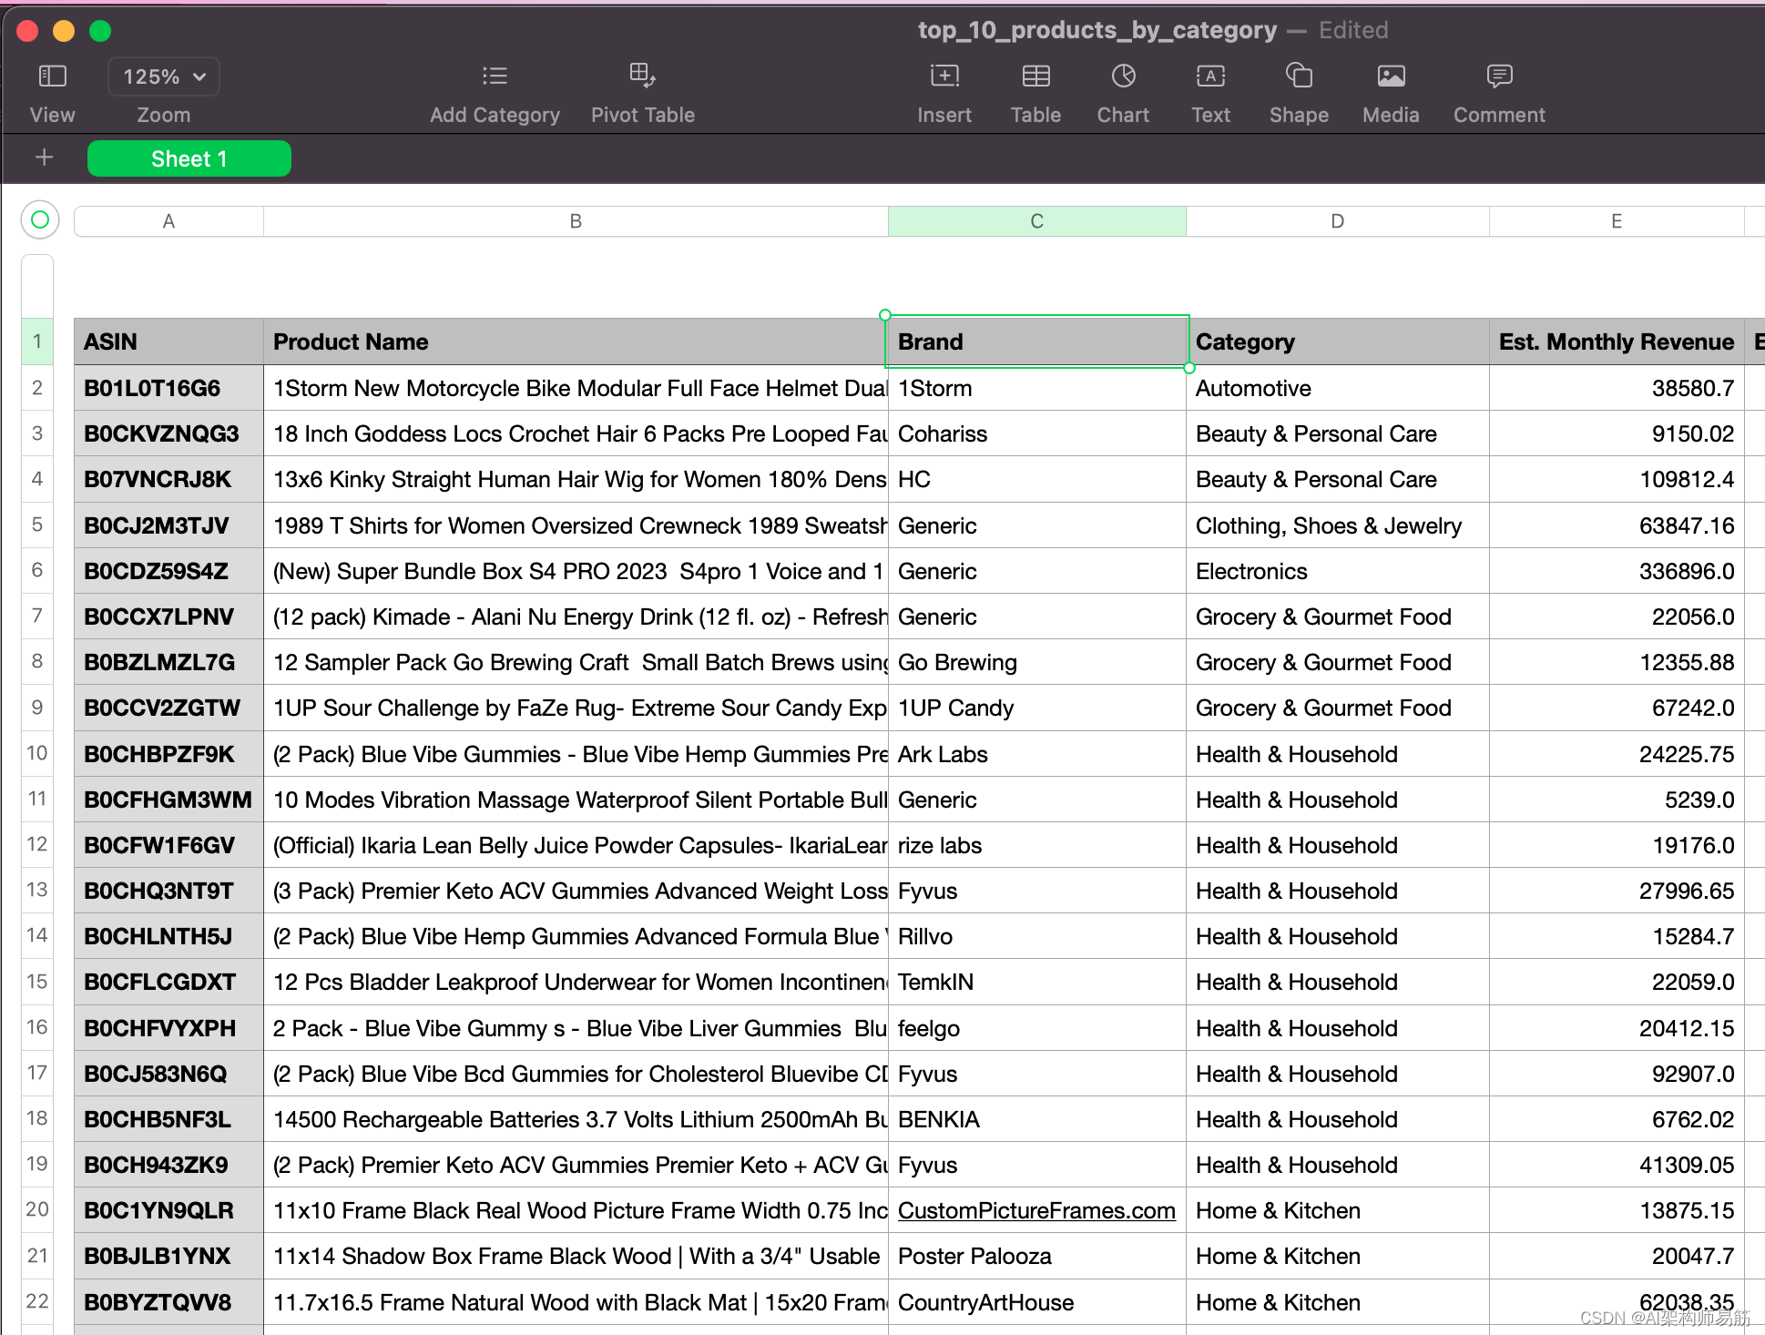Click the Category header cell
Image resolution: width=1765 pixels, height=1335 pixels.
(1337, 341)
